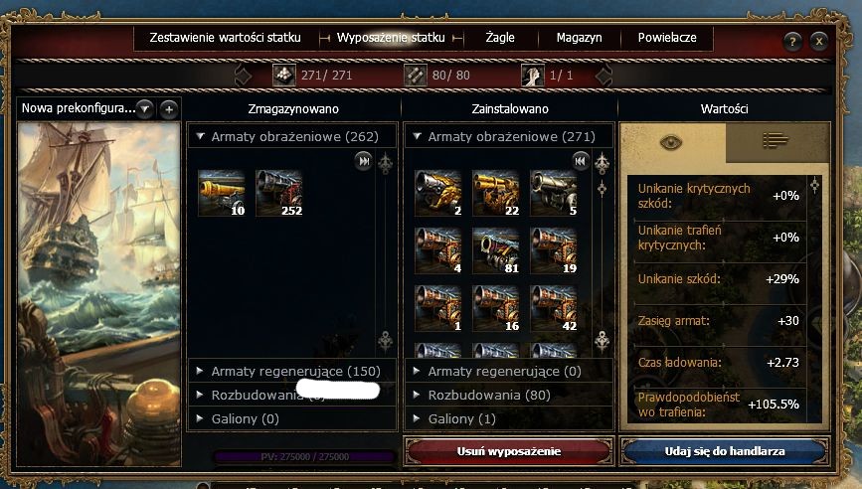Switch to the eye values view
Image resolution: width=862 pixels, height=489 pixels.
(672, 142)
